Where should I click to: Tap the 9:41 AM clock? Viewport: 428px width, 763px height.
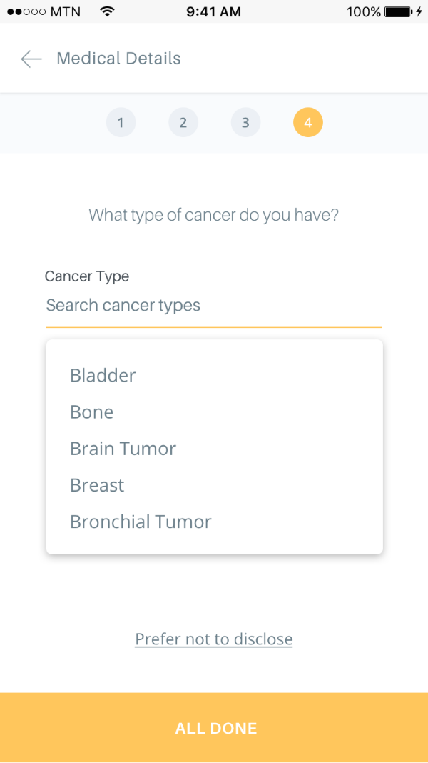point(213,12)
